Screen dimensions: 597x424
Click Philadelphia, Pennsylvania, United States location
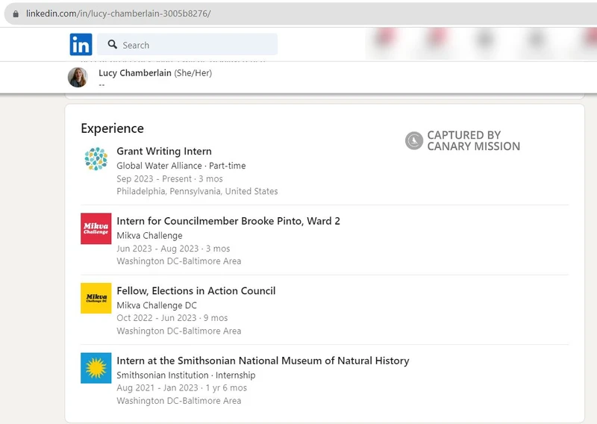click(197, 191)
